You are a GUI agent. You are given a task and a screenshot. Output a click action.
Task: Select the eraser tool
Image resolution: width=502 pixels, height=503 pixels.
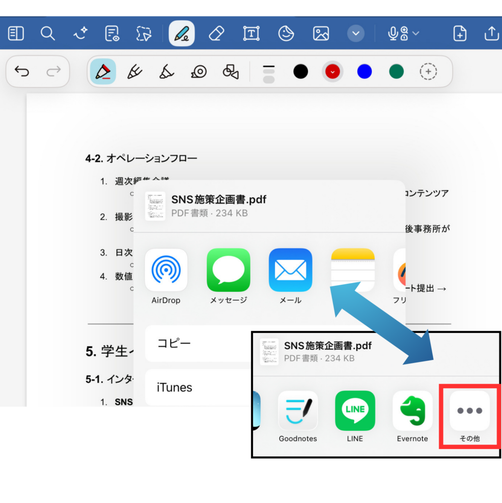[x=216, y=33]
